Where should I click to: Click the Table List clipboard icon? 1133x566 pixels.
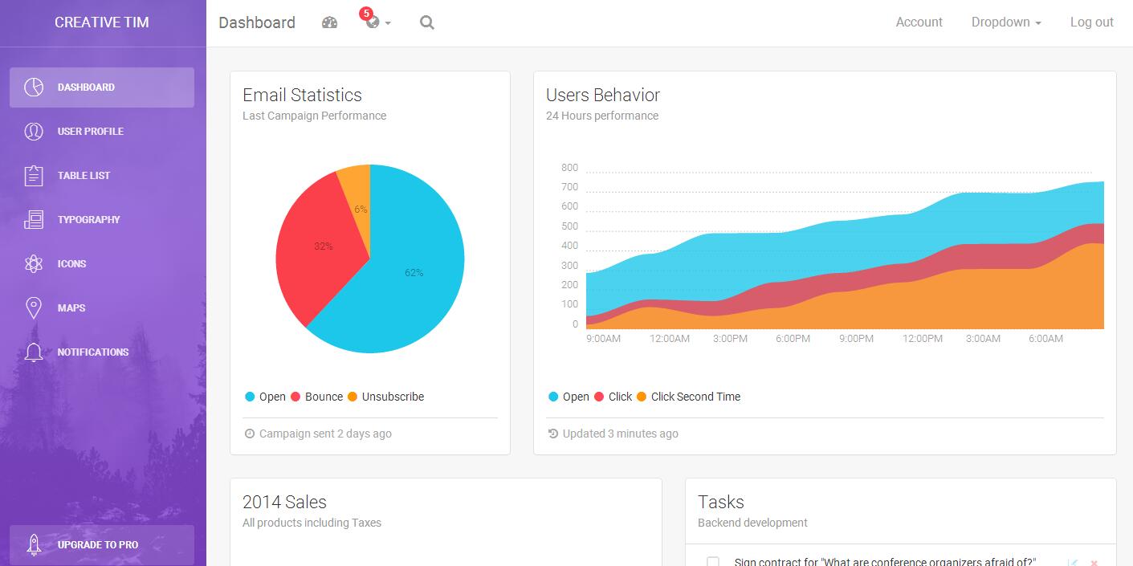coord(34,176)
